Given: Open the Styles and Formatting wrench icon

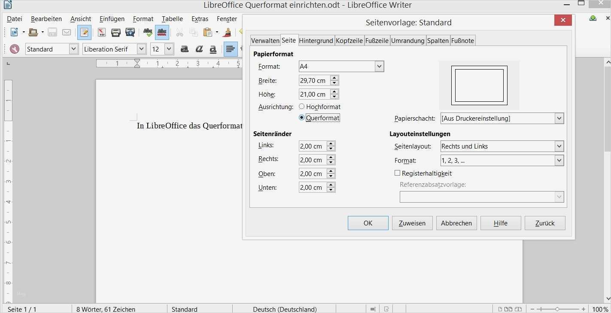Looking at the screenshot, I should (x=15, y=49).
